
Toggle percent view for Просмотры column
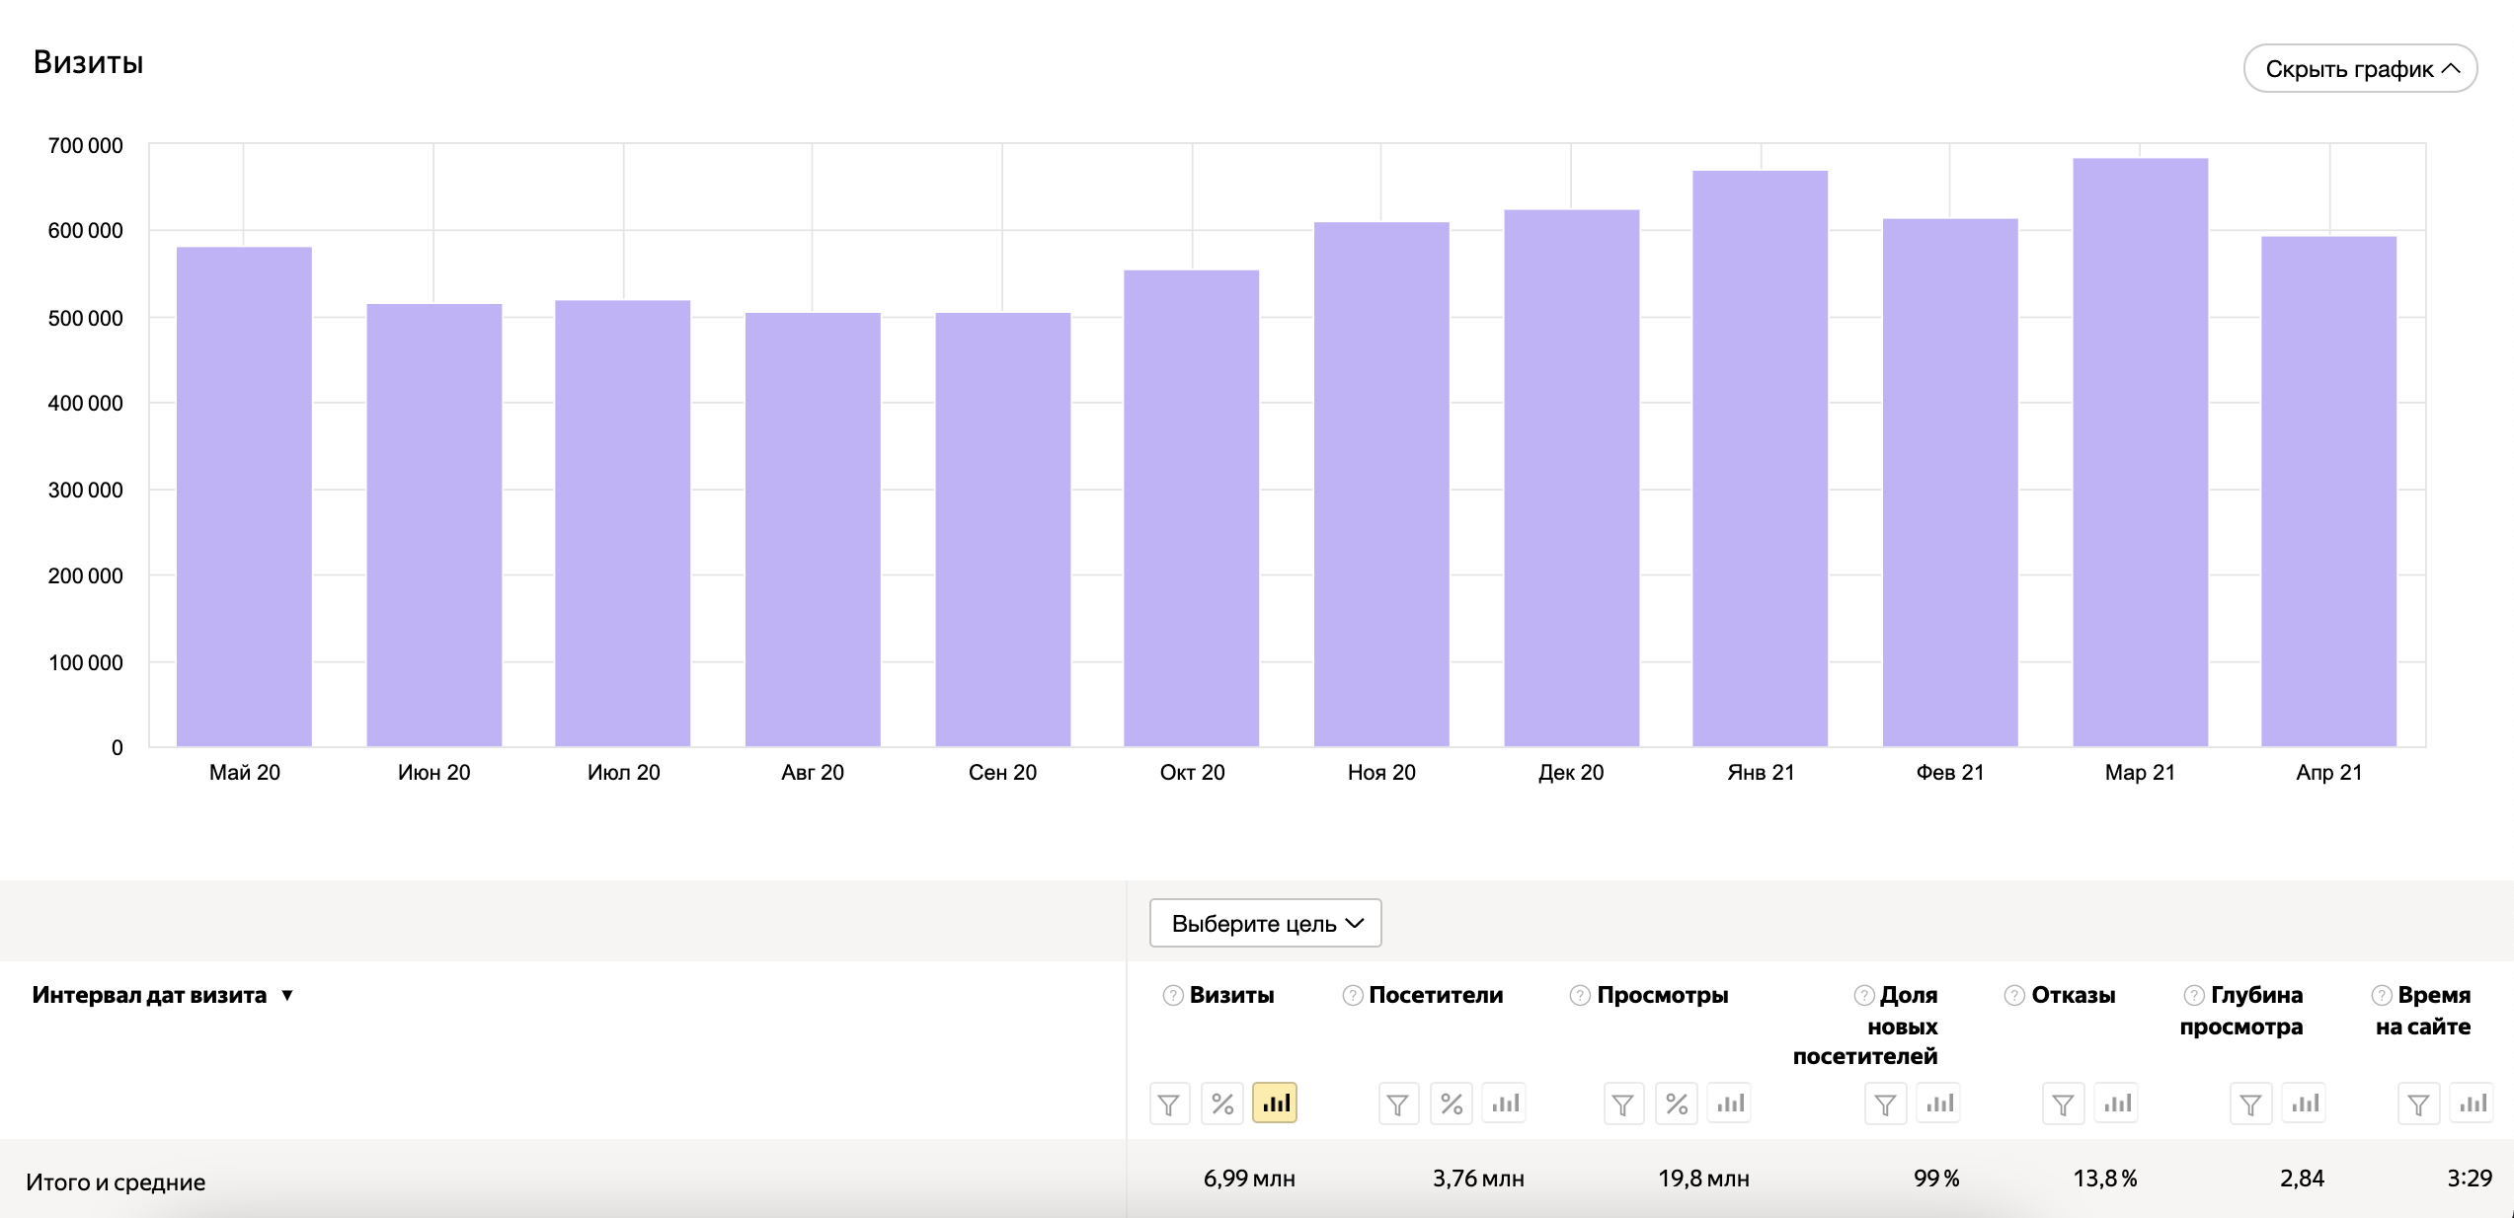1677,1104
